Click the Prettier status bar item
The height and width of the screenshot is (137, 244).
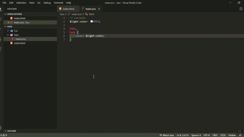coord(232,135)
